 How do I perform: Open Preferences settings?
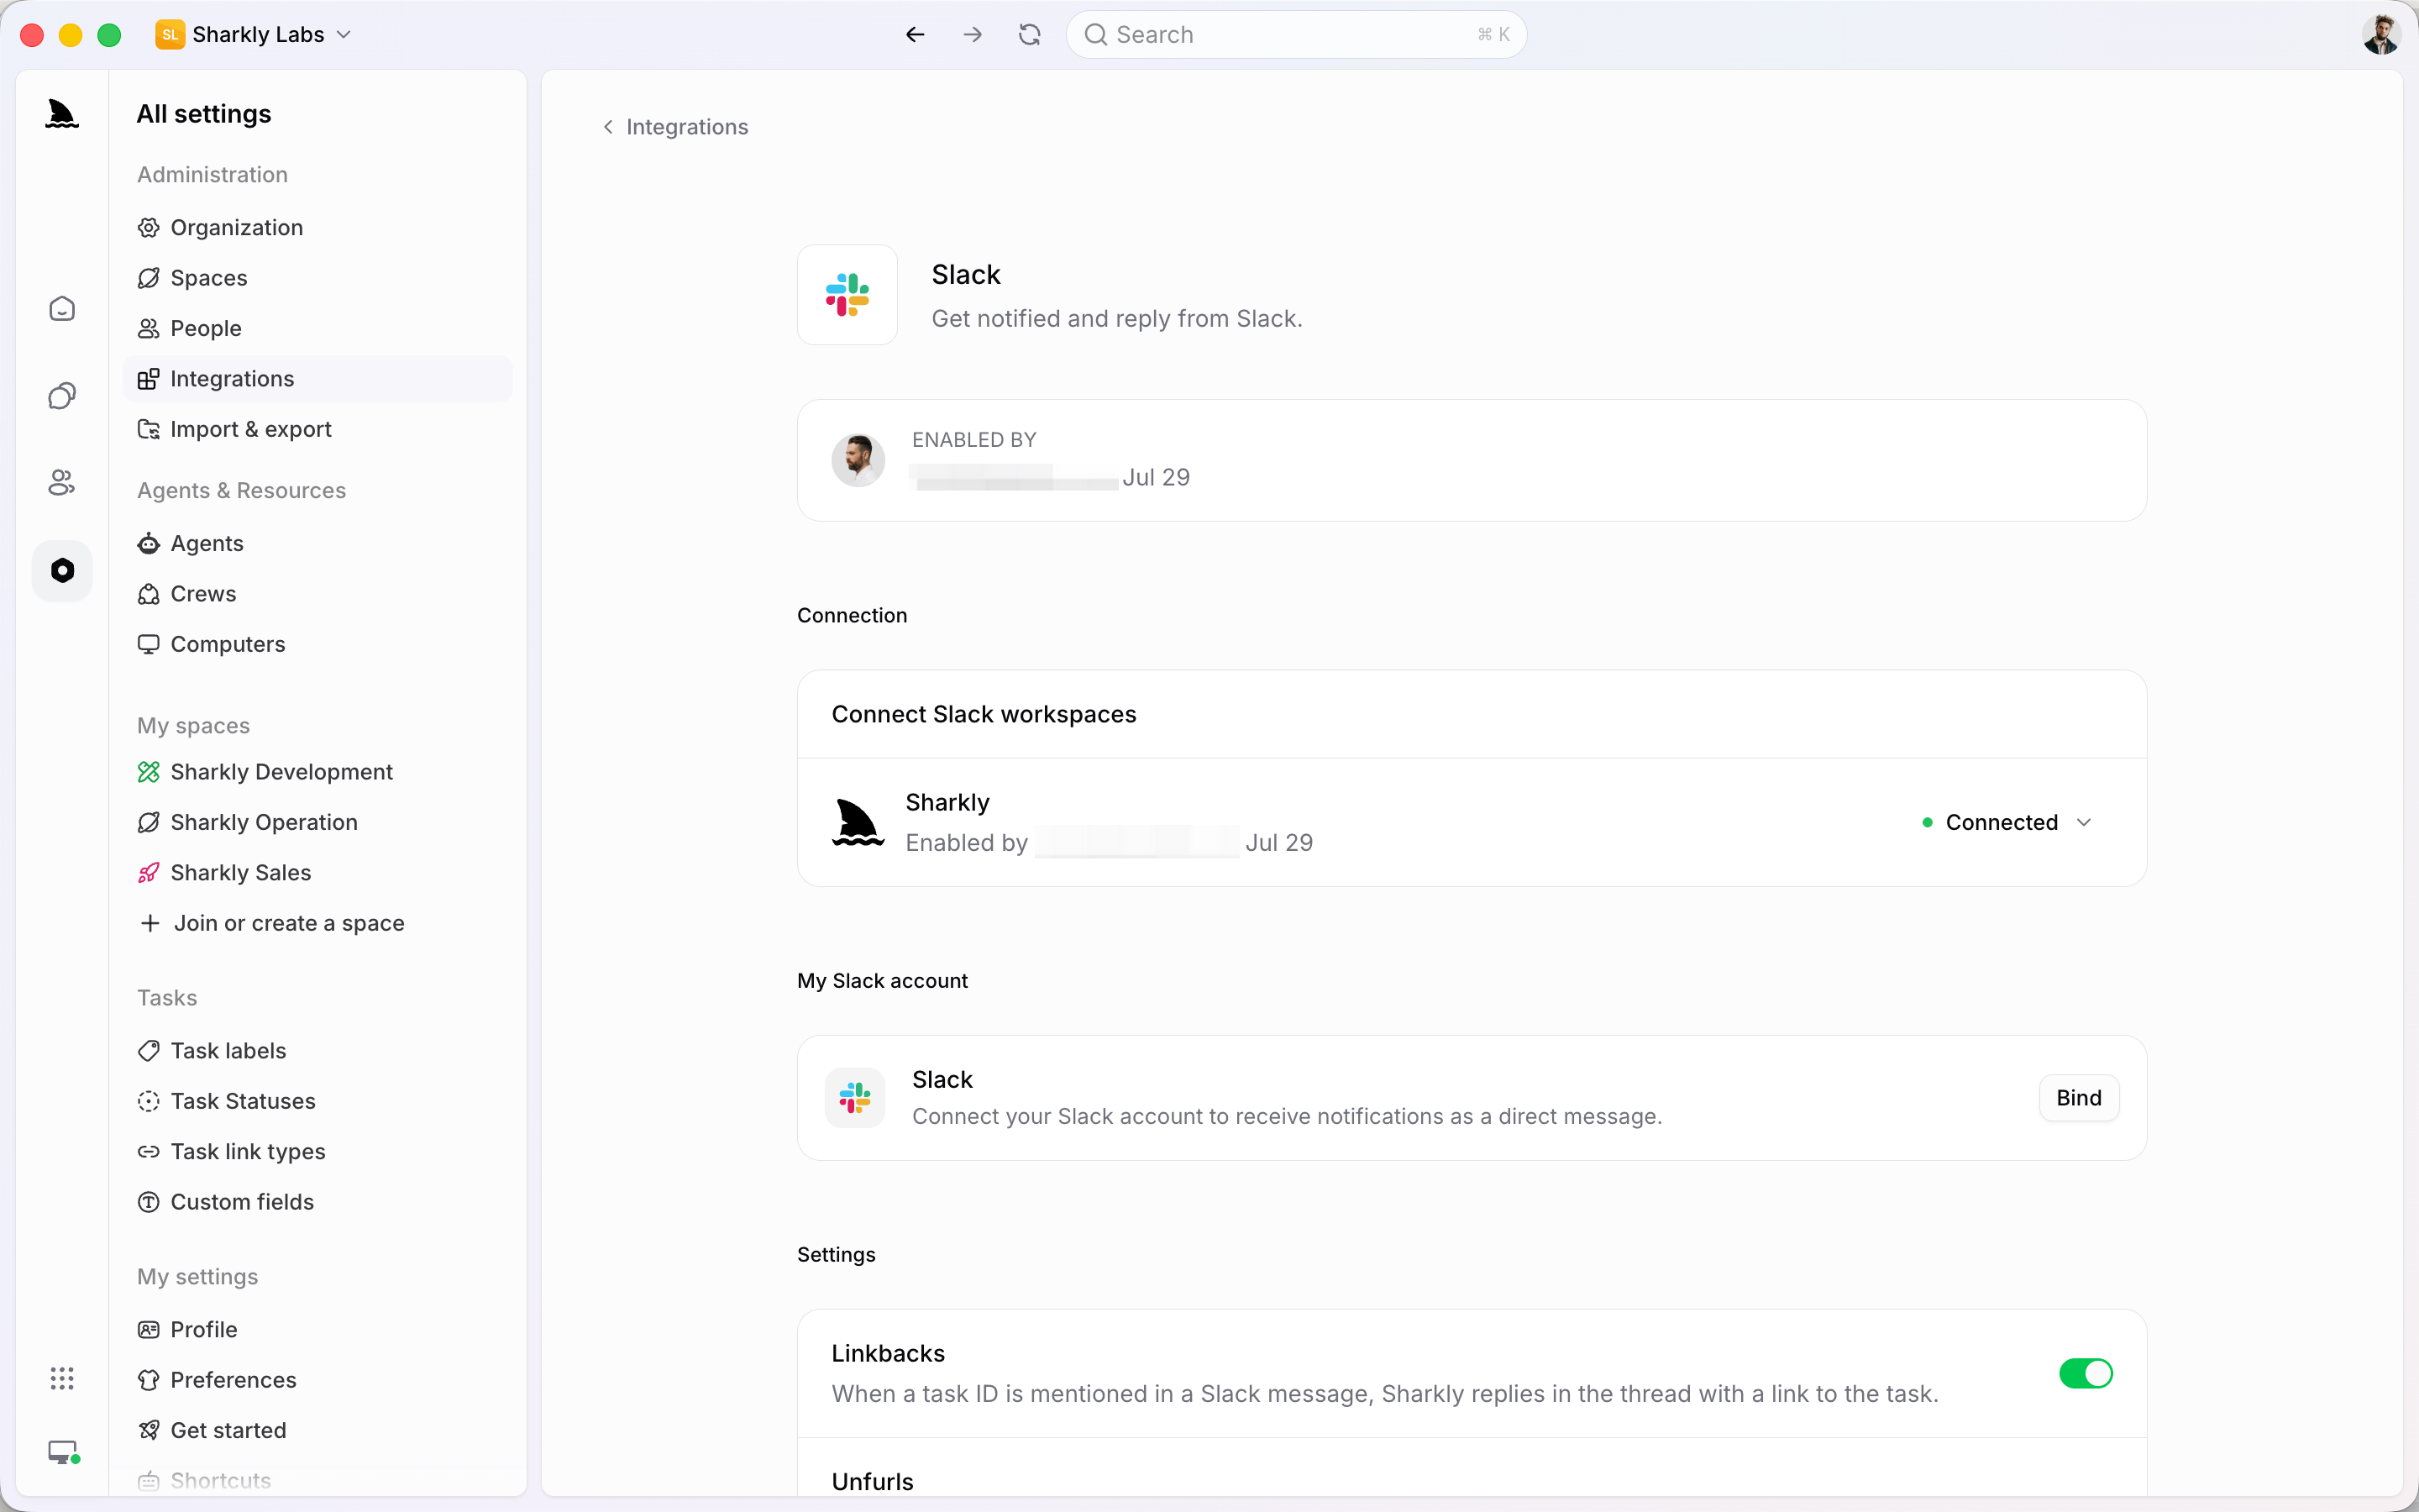tap(317, 1380)
